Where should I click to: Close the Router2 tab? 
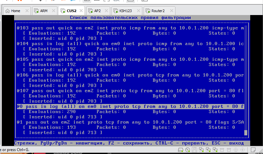[172, 11]
